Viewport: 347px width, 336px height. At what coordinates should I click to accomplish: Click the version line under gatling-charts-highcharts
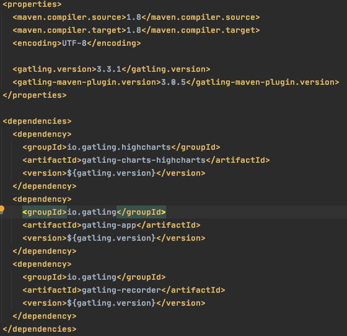coord(114,173)
